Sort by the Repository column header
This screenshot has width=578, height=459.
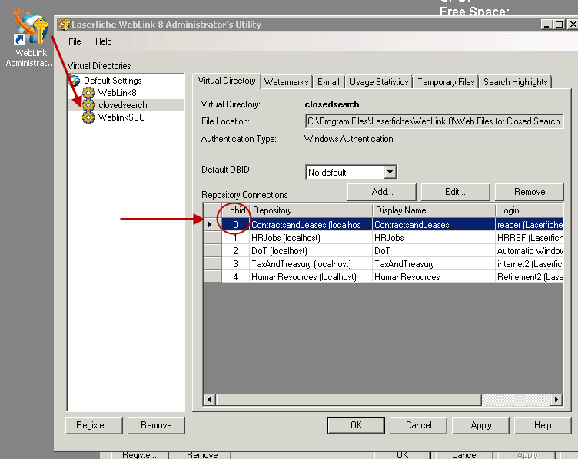[311, 210]
